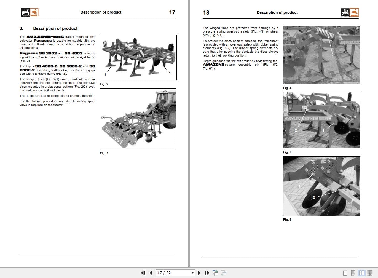This screenshot has width=378, height=278.
Task: Click the Fig. 3 tractor image
Action: click(138, 119)
